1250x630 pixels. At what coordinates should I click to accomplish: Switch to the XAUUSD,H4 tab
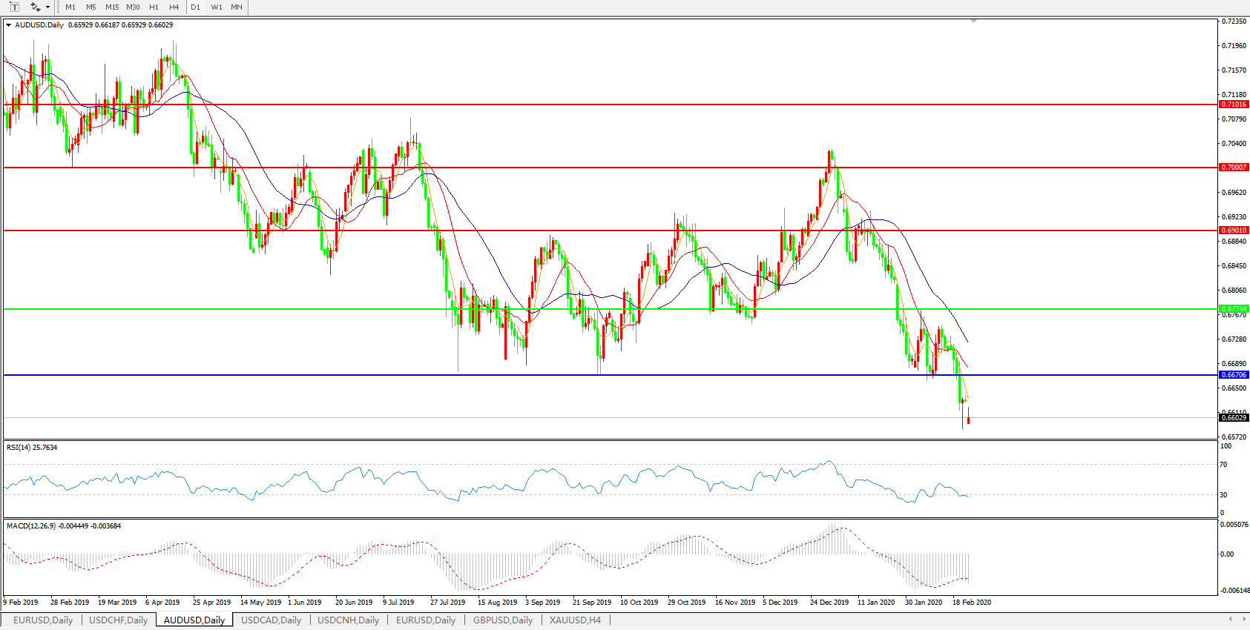[575, 620]
